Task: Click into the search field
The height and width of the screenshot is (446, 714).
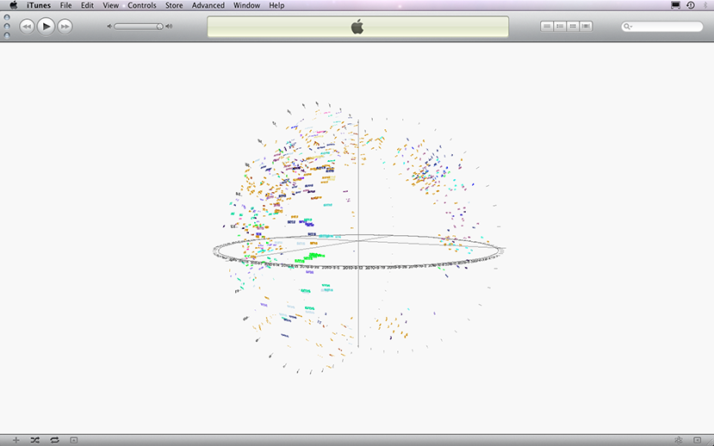Action: pos(667,27)
